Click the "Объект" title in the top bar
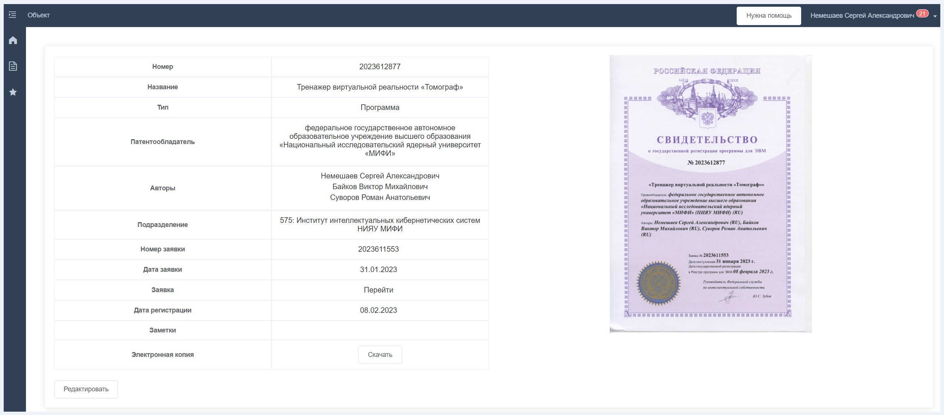 point(39,15)
